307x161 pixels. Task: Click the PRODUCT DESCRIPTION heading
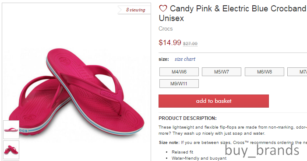click(x=187, y=118)
